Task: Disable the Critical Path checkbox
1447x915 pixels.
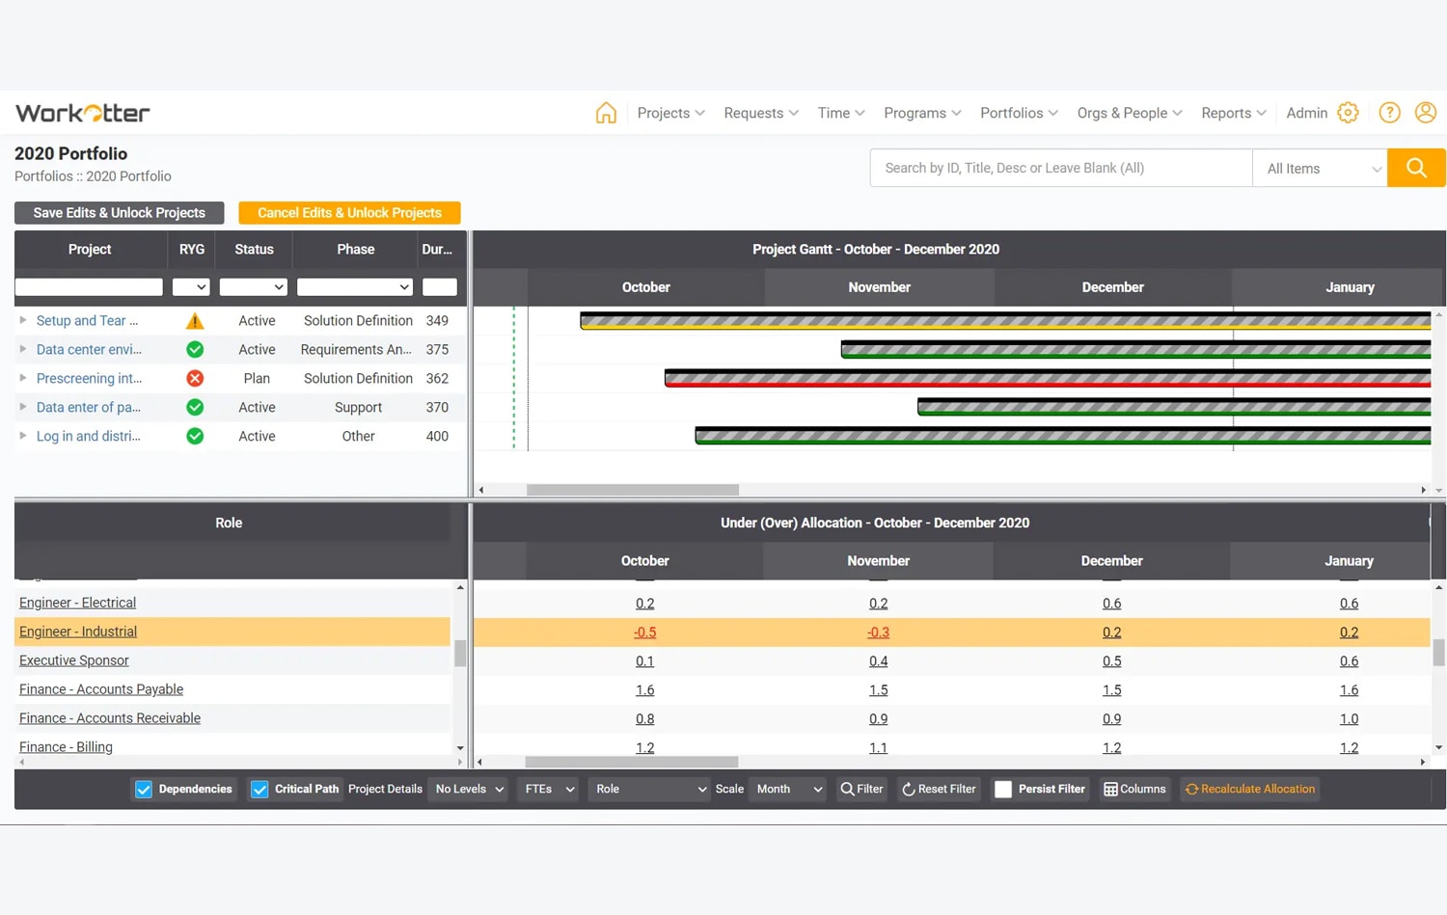Action: click(259, 789)
